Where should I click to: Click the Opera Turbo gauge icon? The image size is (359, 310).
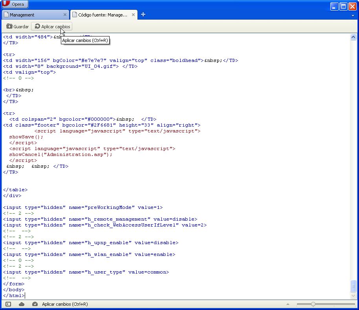coord(35,304)
